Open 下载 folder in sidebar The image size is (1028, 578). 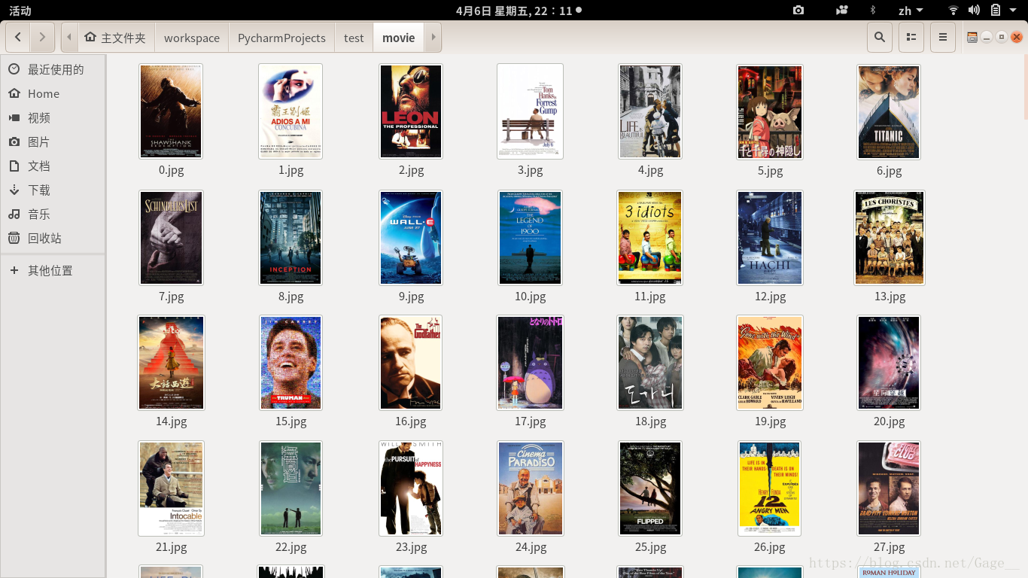click(53, 190)
